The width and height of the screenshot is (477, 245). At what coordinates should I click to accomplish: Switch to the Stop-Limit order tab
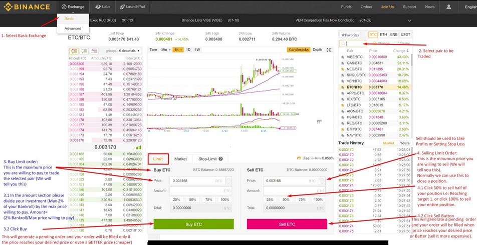pyautogui.click(x=210, y=159)
